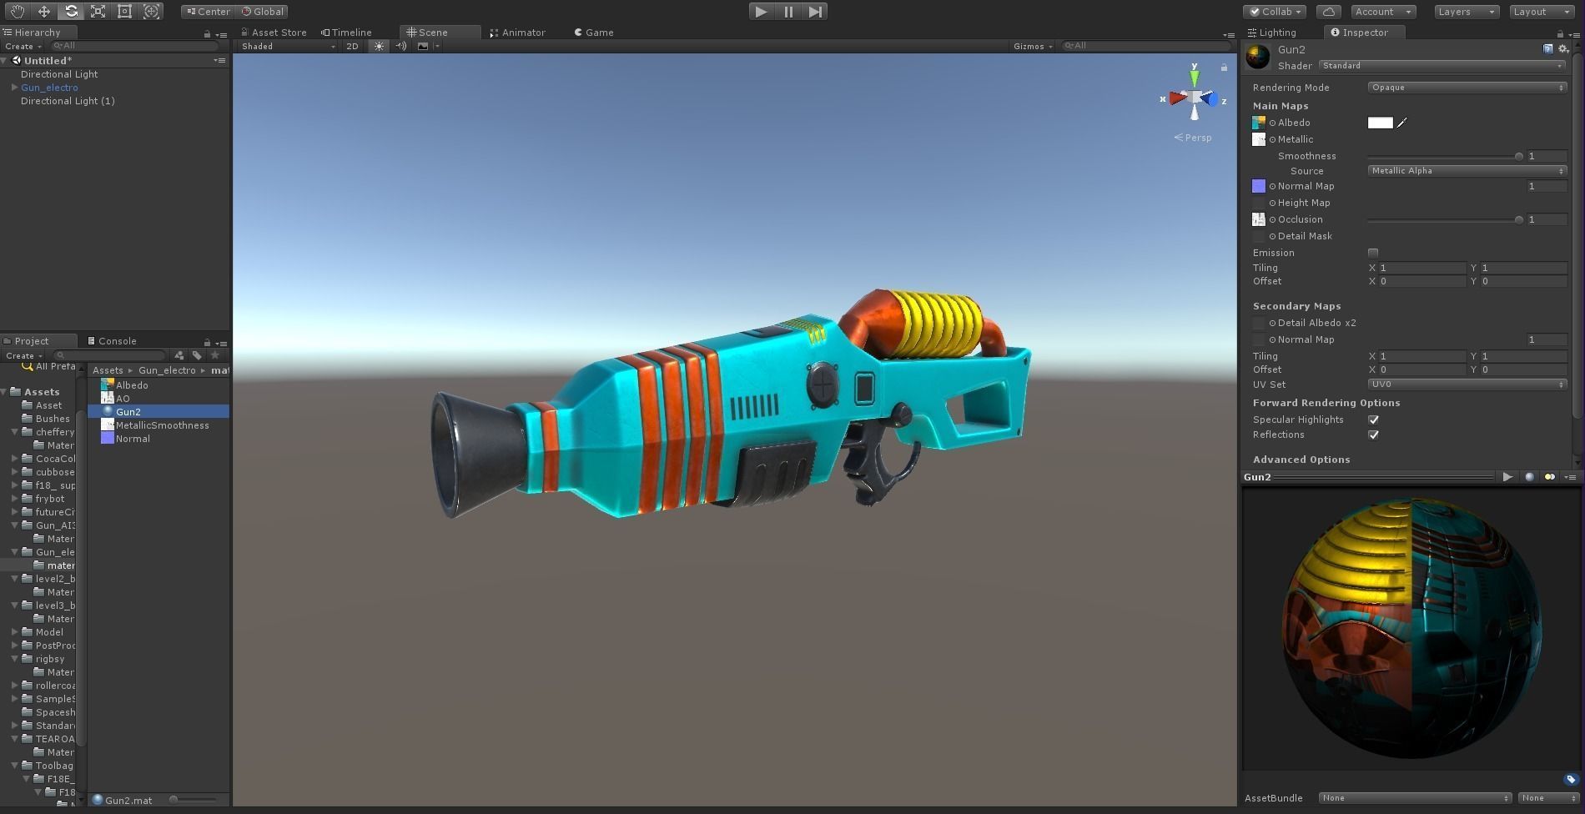Toggle Center pivot mode button
The image size is (1585, 814).
point(208,12)
